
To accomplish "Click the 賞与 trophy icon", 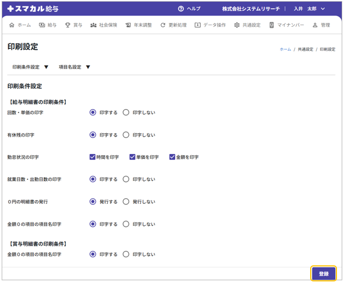I will [x=68, y=25].
